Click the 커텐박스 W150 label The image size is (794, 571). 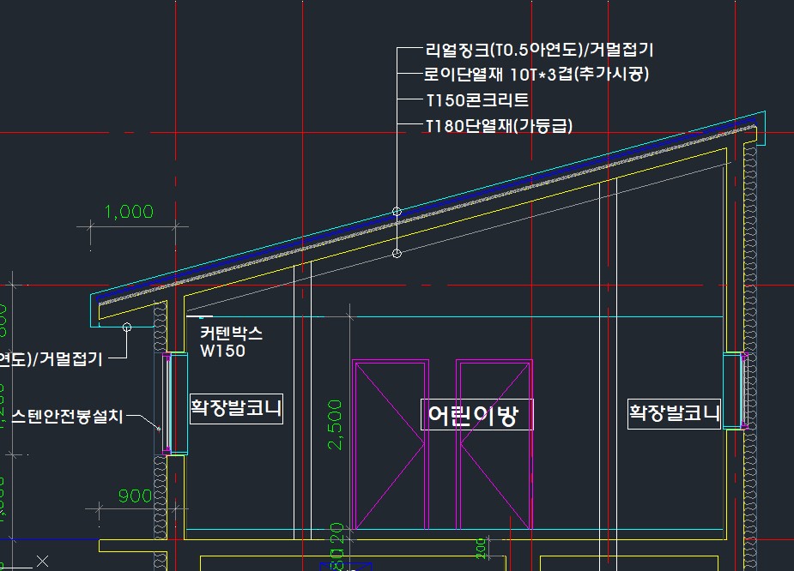click(231, 342)
